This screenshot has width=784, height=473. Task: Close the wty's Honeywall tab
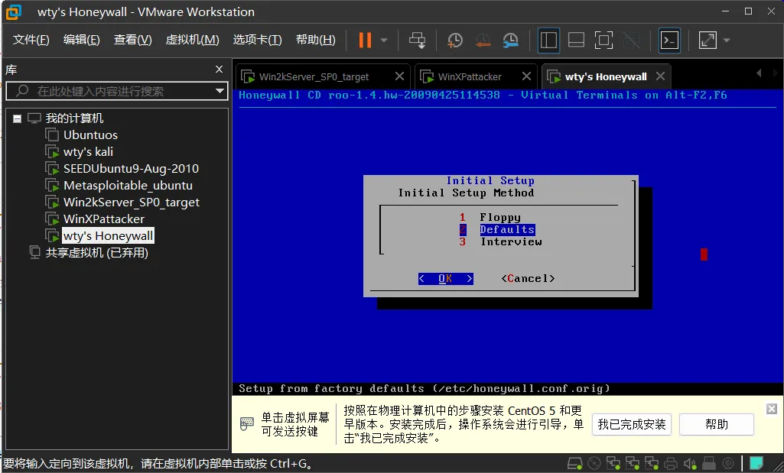(x=661, y=76)
